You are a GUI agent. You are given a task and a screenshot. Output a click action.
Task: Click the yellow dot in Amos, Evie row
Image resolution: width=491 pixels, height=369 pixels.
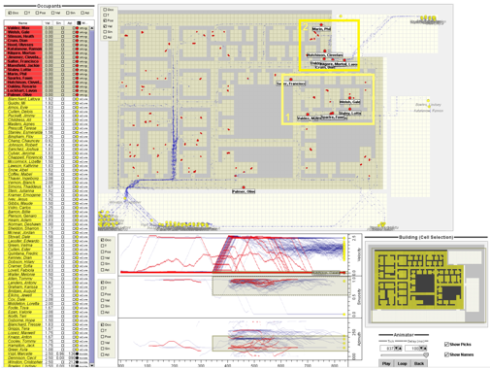[77, 107]
